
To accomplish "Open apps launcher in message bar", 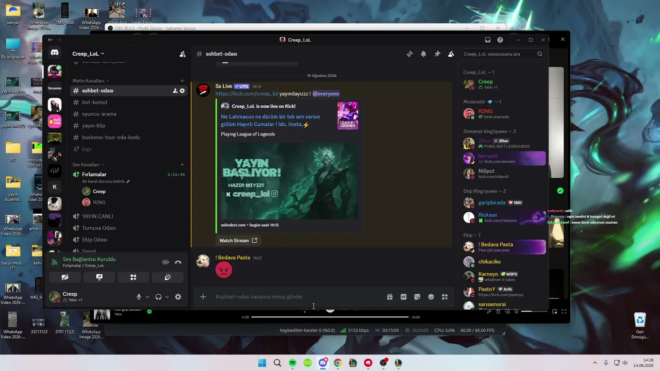I will [445, 297].
